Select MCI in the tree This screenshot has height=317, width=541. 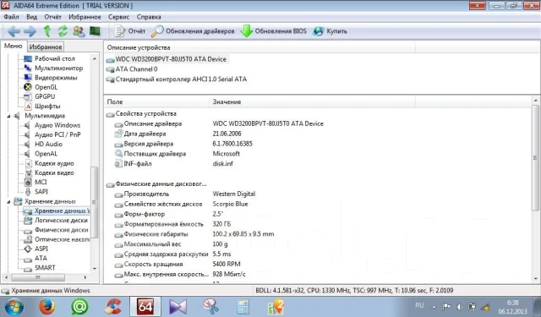pyautogui.click(x=41, y=182)
